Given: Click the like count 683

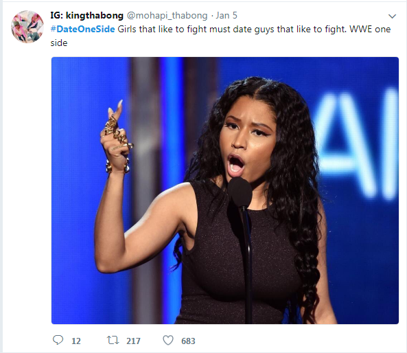Looking at the screenshot, I should pyautogui.click(x=188, y=341).
